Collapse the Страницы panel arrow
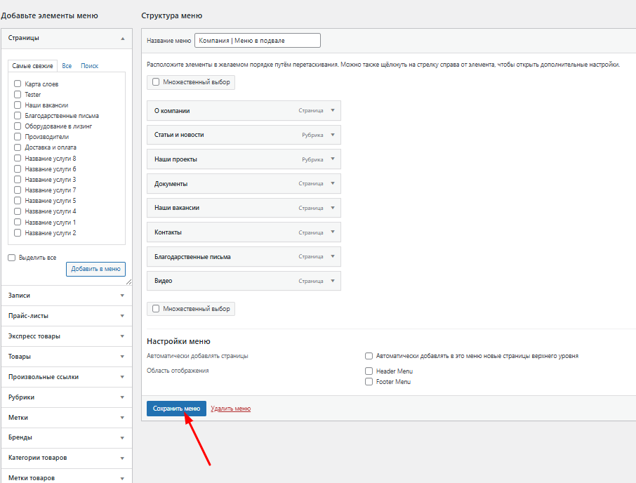 pos(123,38)
